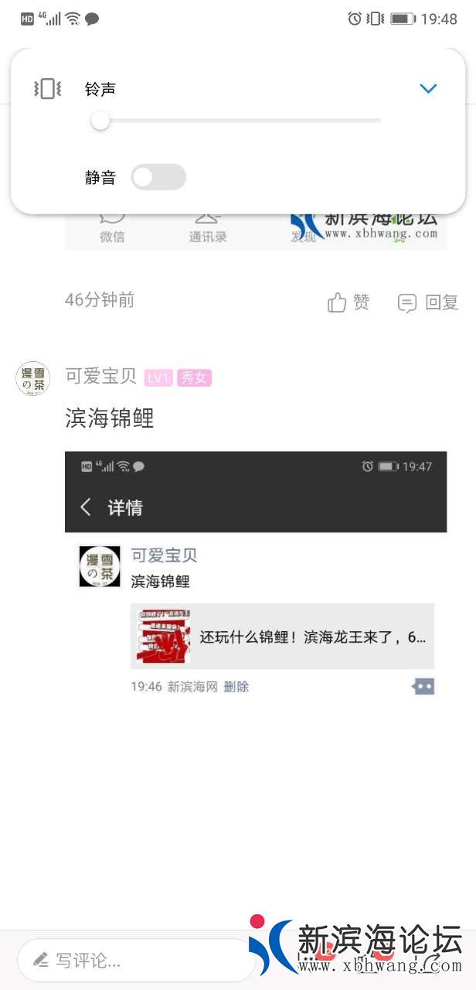This screenshot has height=990, width=476.
Task: Tap the vibrate ringer icon in volume panel
Action: point(47,89)
